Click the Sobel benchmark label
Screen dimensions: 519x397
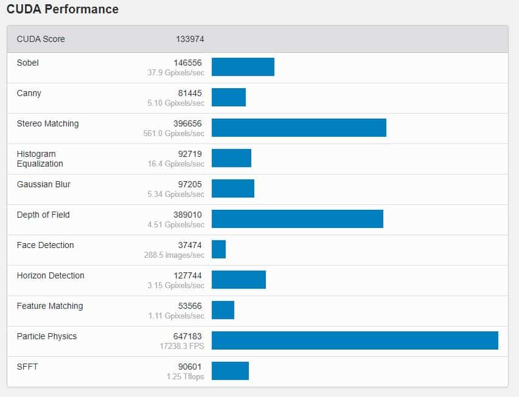(x=28, y=63)
